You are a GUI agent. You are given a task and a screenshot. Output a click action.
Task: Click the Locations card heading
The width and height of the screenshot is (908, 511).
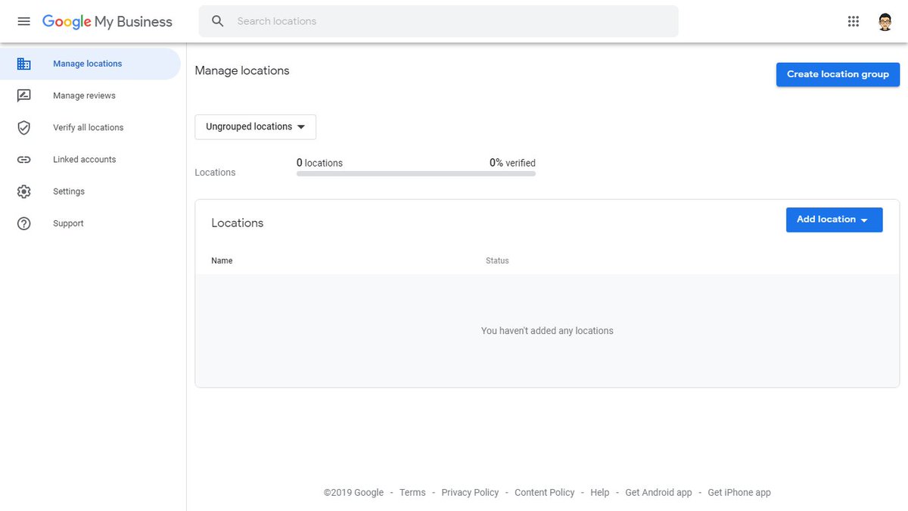coord(238,223)
